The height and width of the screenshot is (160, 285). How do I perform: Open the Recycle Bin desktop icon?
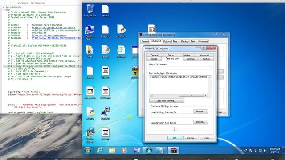tap(90, 11)
